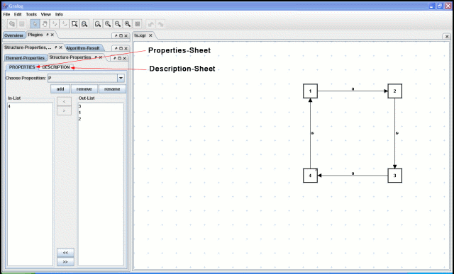Click the single left arrow move button

pyautogui.click(x=65, y=101)
